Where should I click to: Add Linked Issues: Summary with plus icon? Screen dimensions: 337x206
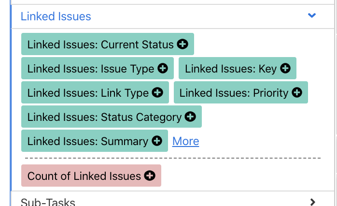click(x=157, y=141)
